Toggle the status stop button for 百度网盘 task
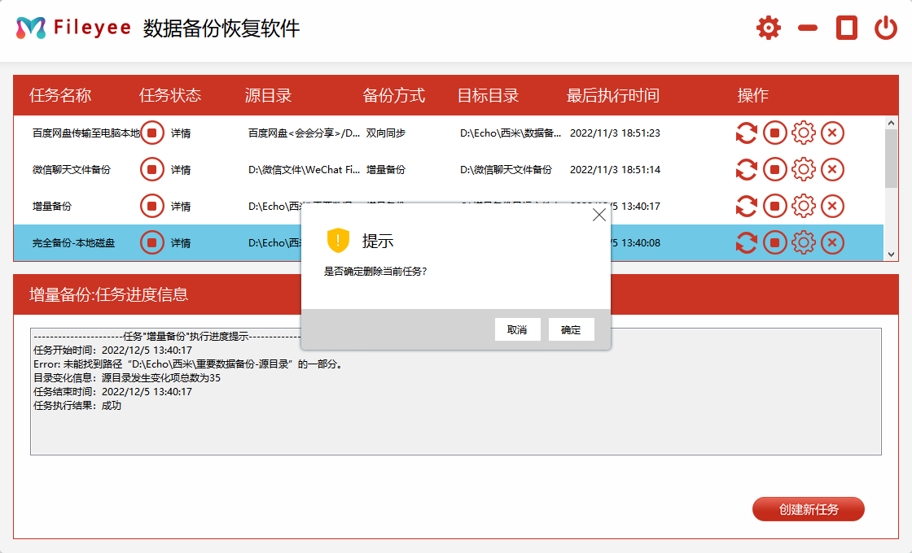Screen dimensions: 912x553 pyautogui.click(x=151, y=133)
